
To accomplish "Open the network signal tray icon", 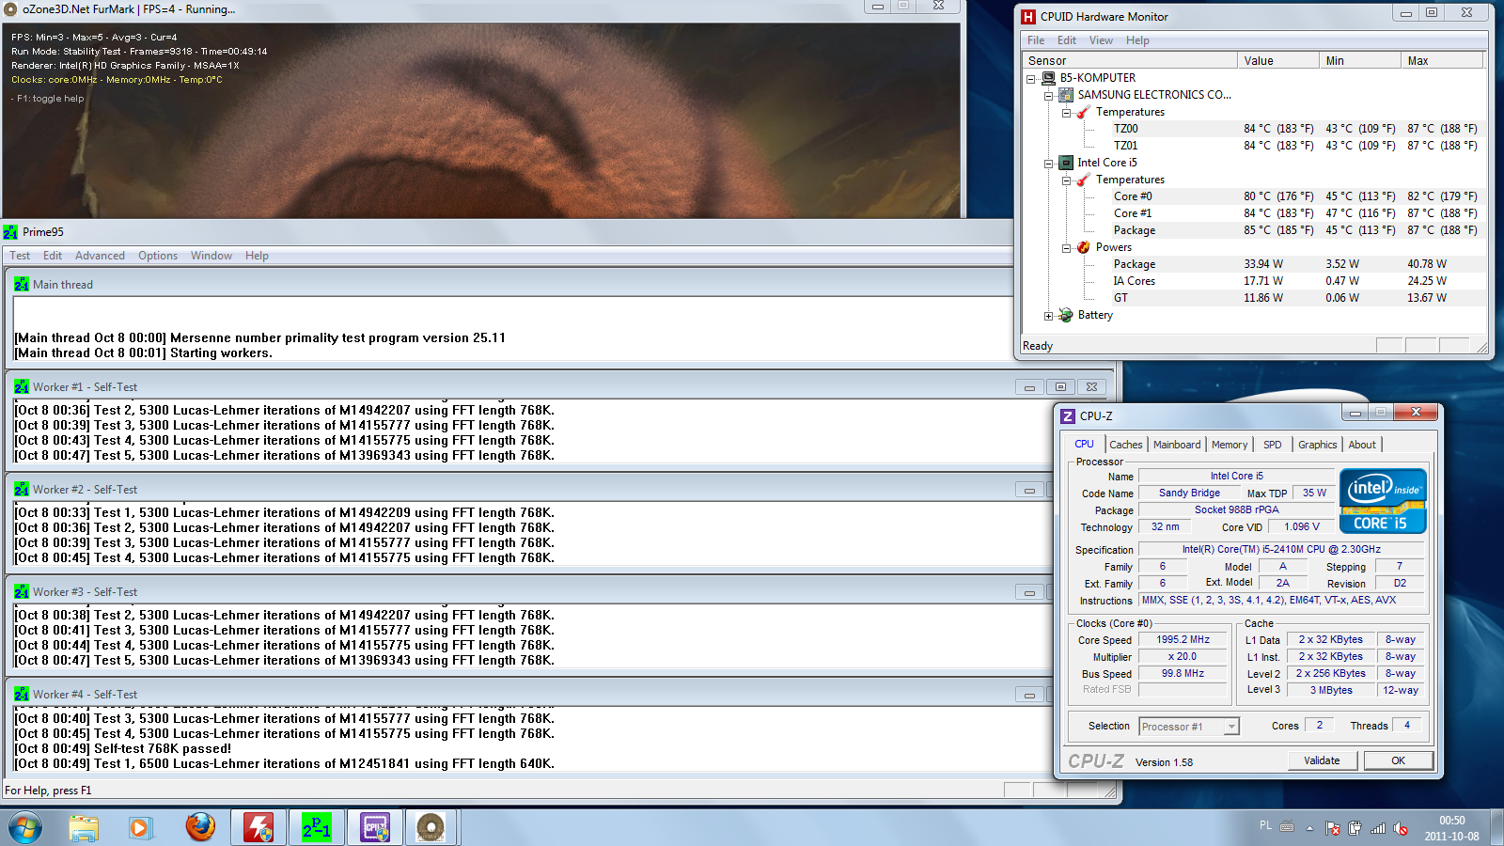I will tap(1378, 828).
